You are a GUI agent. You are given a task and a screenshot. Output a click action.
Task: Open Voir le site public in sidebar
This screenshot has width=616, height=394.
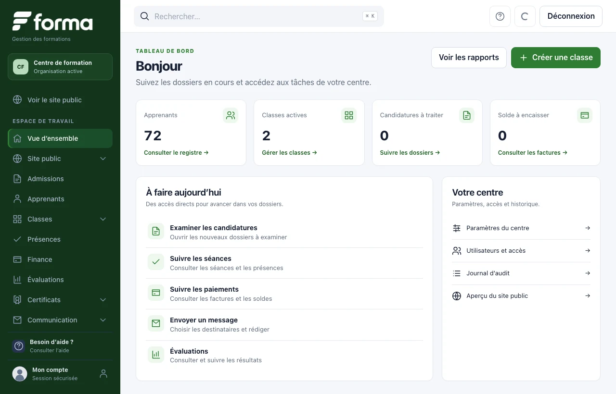coord(60,100)
